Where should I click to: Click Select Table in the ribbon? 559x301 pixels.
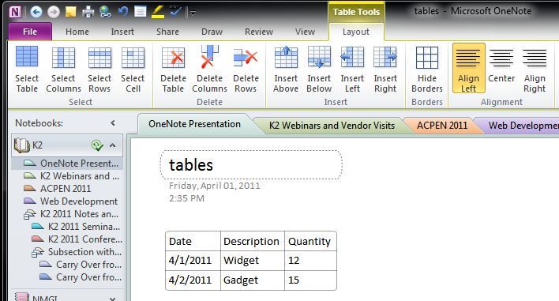coord(27,70)
